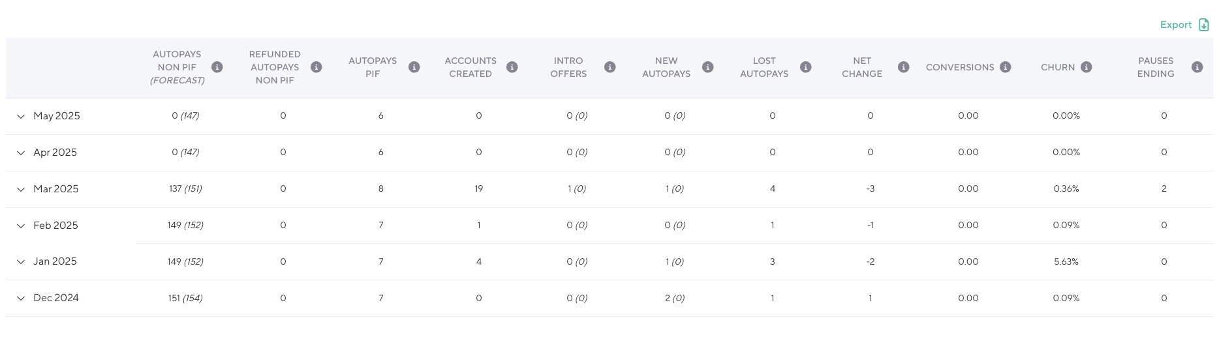Expand Mar 2025 row details
Viewport: 1219px width, 339px height.
(x=21, y=189)
